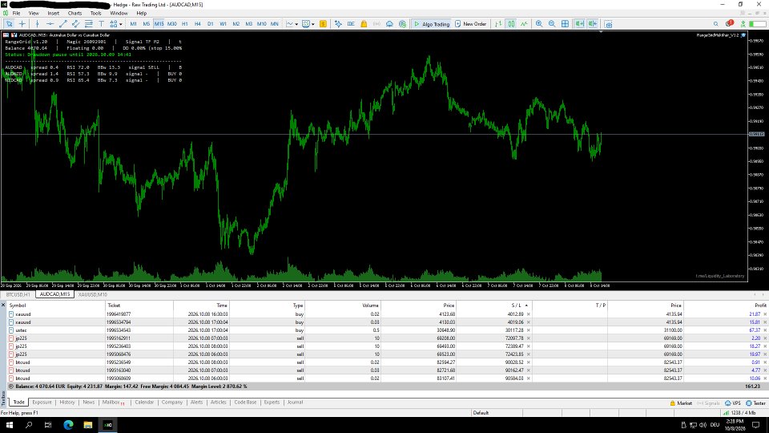Viewport: 769px width, 433px height.
Task: Open the Window menu
Action: coord(119,14)
